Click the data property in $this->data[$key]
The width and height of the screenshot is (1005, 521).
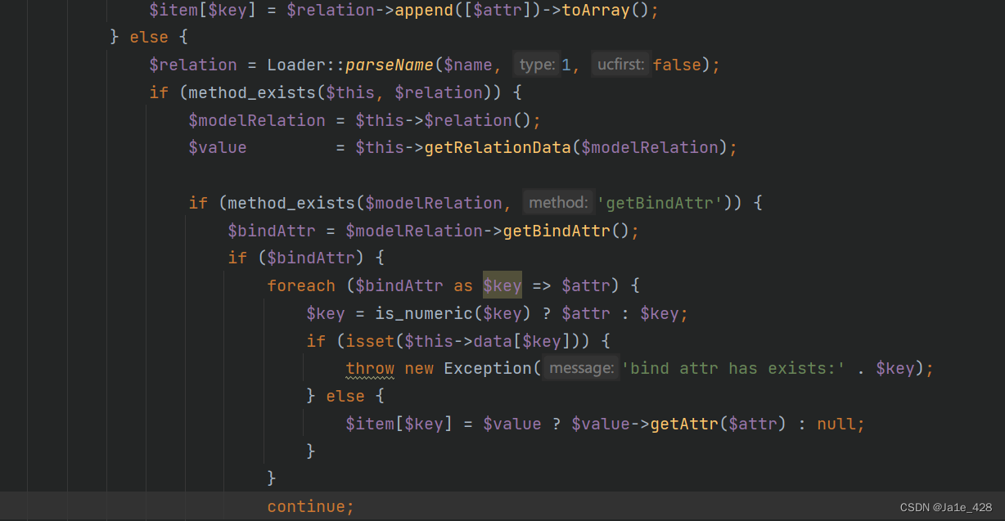pos(493,341)
